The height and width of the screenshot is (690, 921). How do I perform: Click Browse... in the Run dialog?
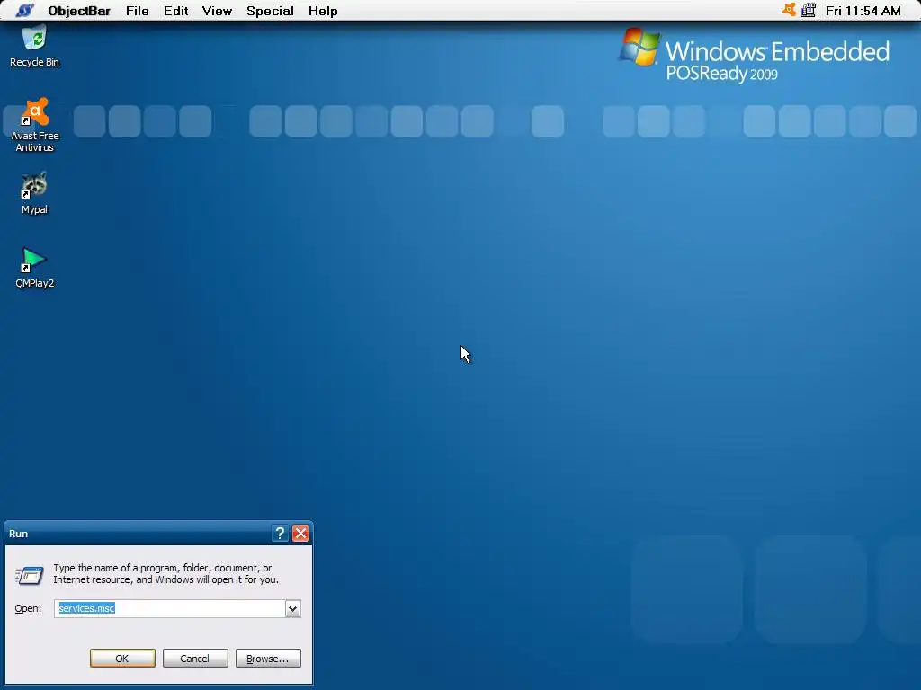click(x=268, y=659)
